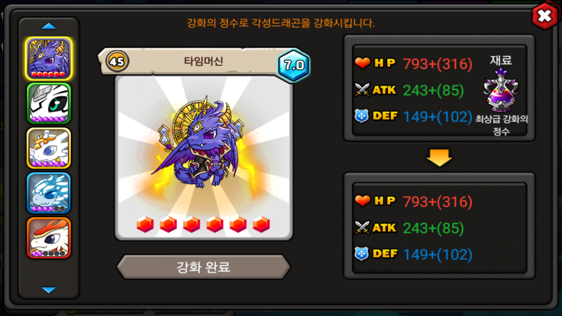
Task: Click the last red enhancement gem
Action: [261, 224]
